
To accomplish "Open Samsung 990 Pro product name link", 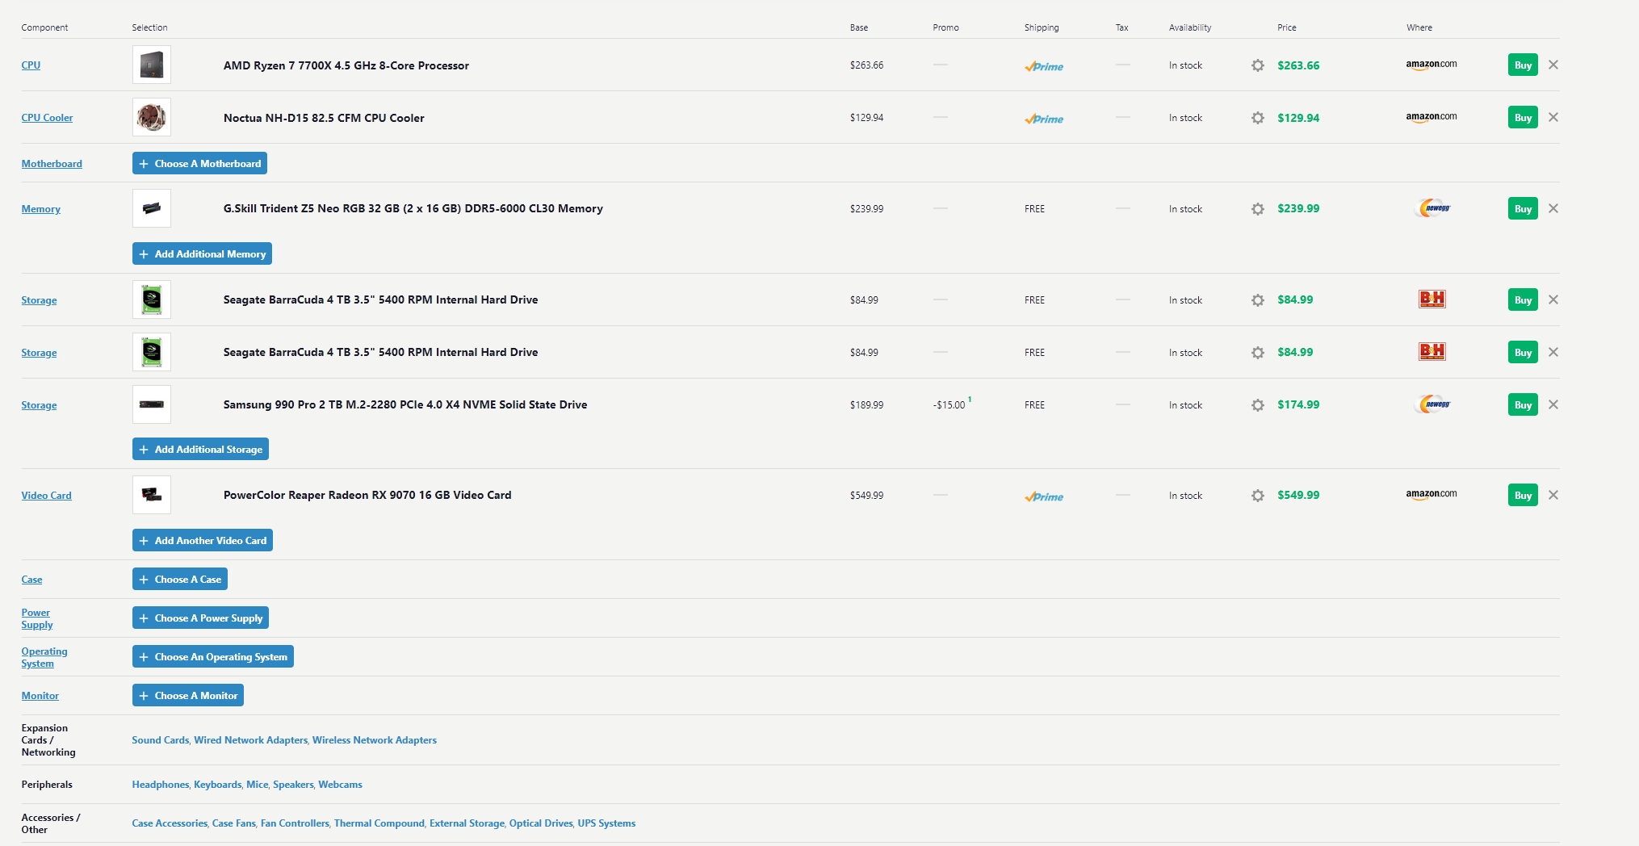I will [x=405, y=404].
